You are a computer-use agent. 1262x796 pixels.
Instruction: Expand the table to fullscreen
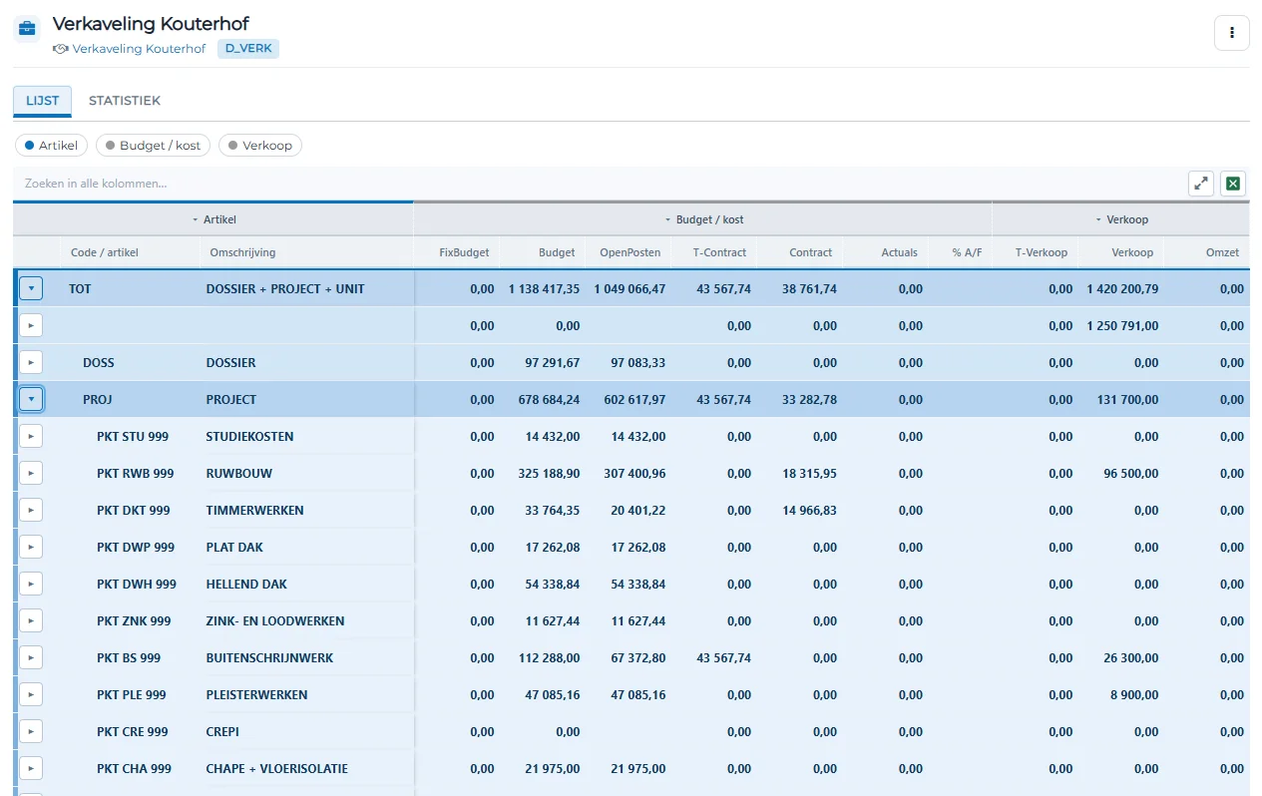point(1201,184)
